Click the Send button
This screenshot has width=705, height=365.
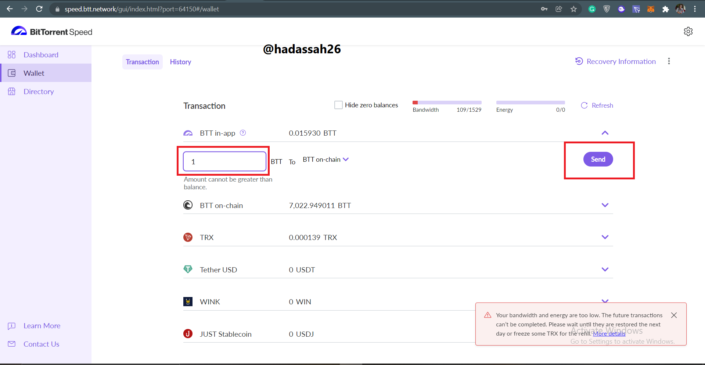click(x=598, y=159)
